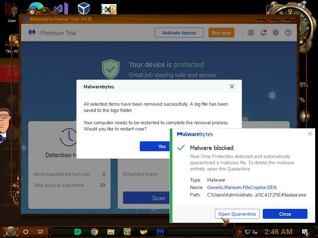
Task: Open Malwarebytes settings gear icon
Action: [276, 33]
